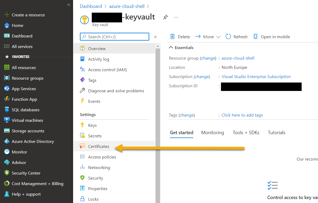Open the azure-cloud-shell resource group link
The width and height of the screenshot is (318, 203).
coord(238,58)
